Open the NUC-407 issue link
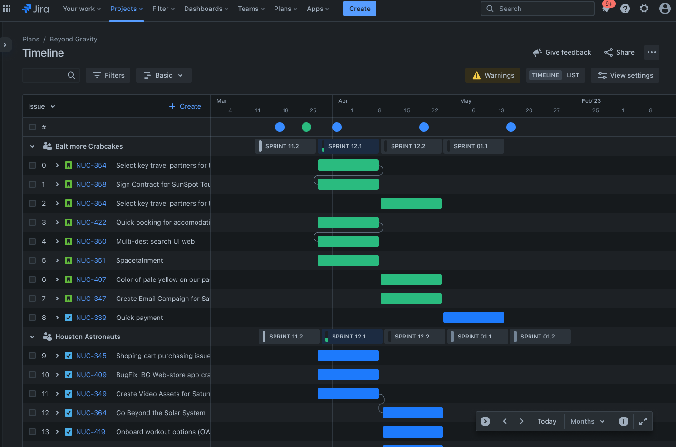 (91, 279)
